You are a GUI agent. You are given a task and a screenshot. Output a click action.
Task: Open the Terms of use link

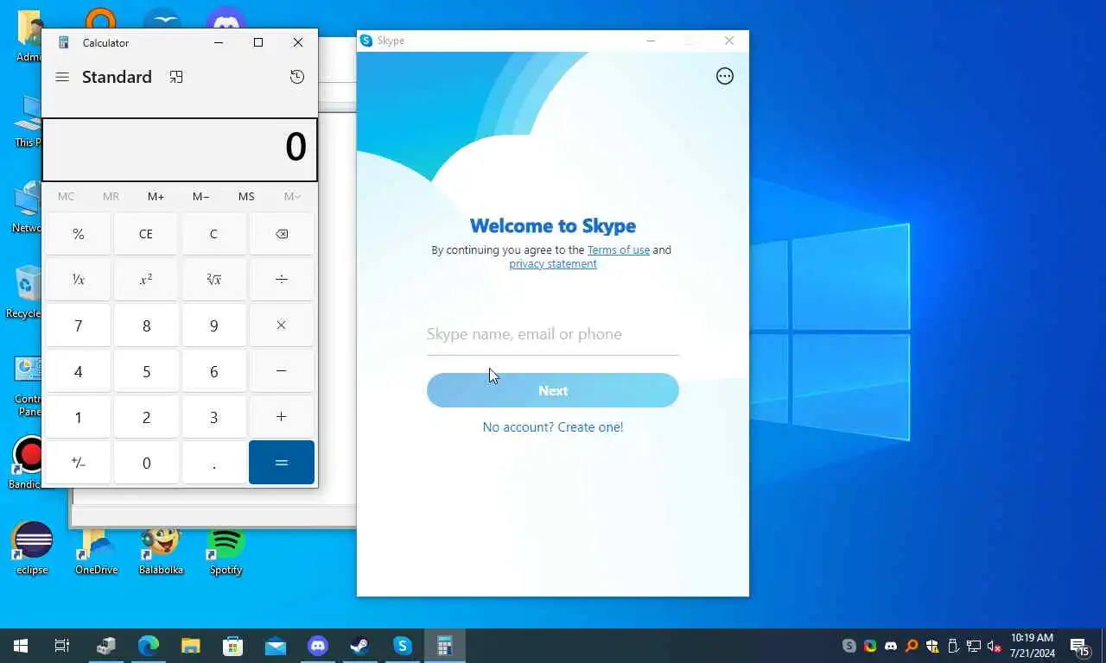pos(619,249)
